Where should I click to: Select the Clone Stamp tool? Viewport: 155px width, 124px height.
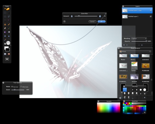(x=5, y=24)
